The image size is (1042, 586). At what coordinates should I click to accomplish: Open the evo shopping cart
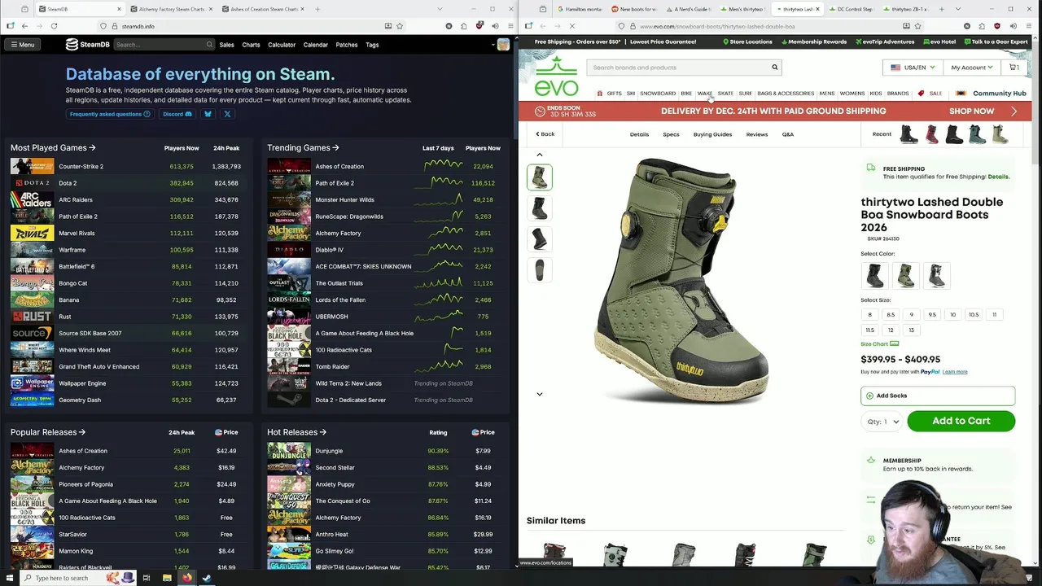(x=1014, y=68)
